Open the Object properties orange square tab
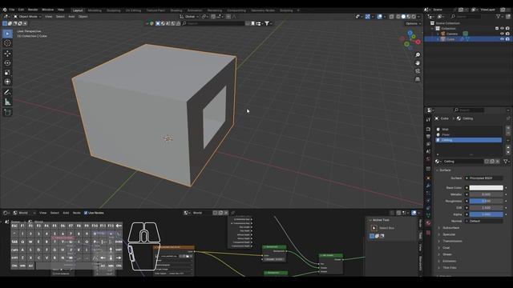Screen dimensions: 513x288 click(x=428, y=178)
